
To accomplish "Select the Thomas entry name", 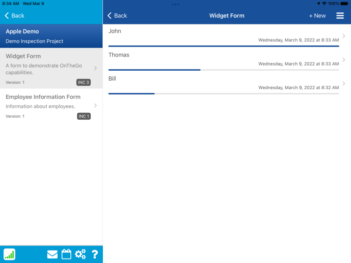I will (119, 55).
